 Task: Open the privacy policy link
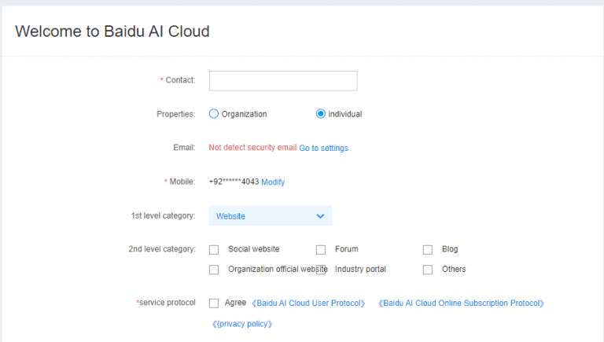[242, 324]
